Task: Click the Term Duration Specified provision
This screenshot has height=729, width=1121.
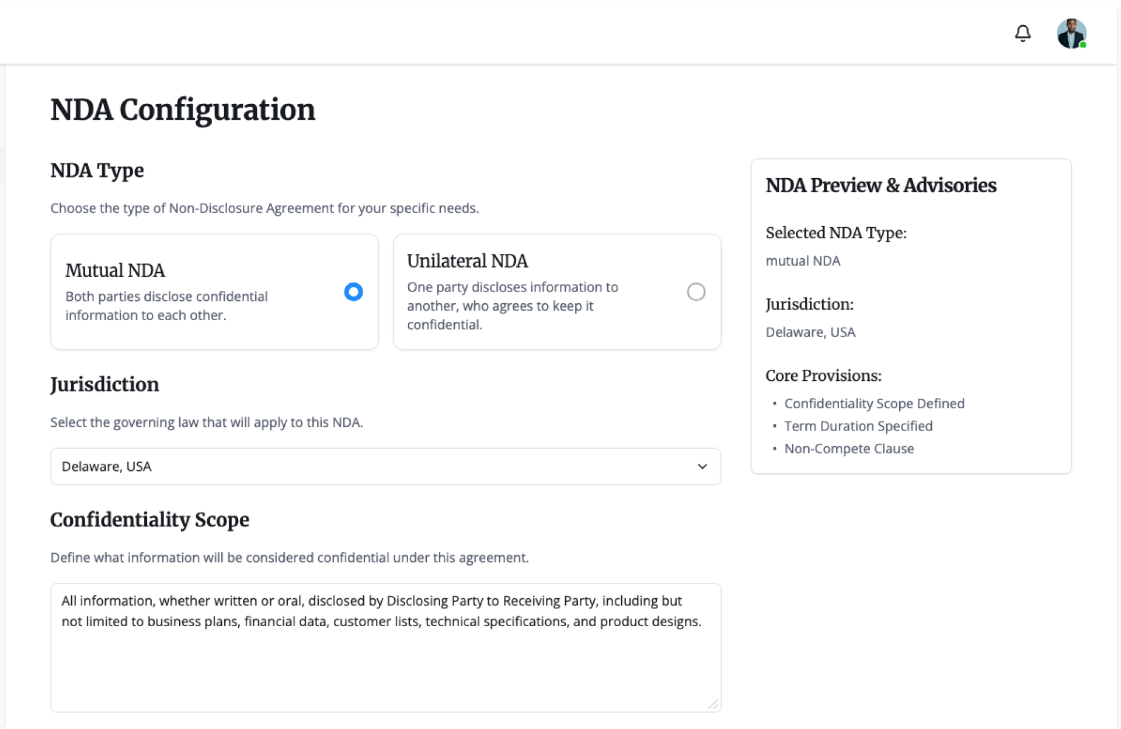Action: point(858,426)
